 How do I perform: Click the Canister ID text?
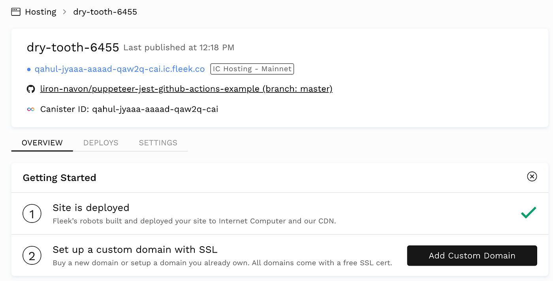tap(129, 109)
